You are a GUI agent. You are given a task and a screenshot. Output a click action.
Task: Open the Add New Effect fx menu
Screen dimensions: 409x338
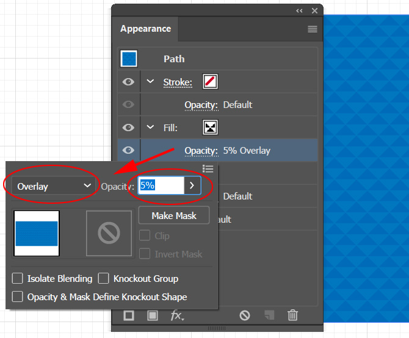(177, 315)
